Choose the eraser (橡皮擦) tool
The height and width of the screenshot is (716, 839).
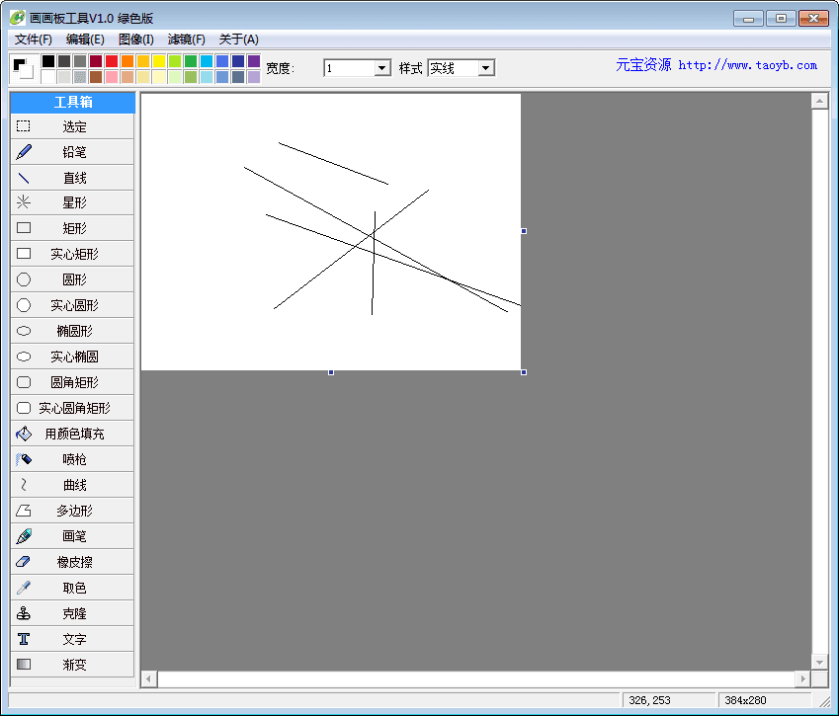(72, 562)
